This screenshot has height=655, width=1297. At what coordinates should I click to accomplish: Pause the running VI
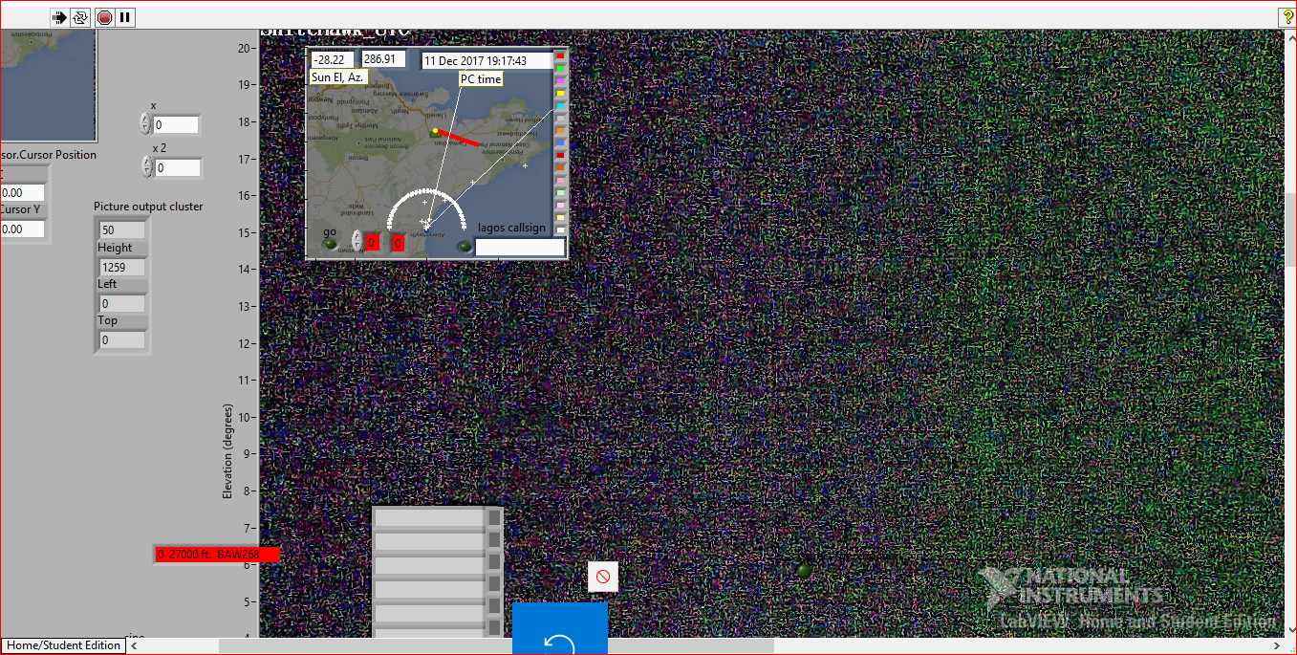pyautogui.click(x=125, y=17)
